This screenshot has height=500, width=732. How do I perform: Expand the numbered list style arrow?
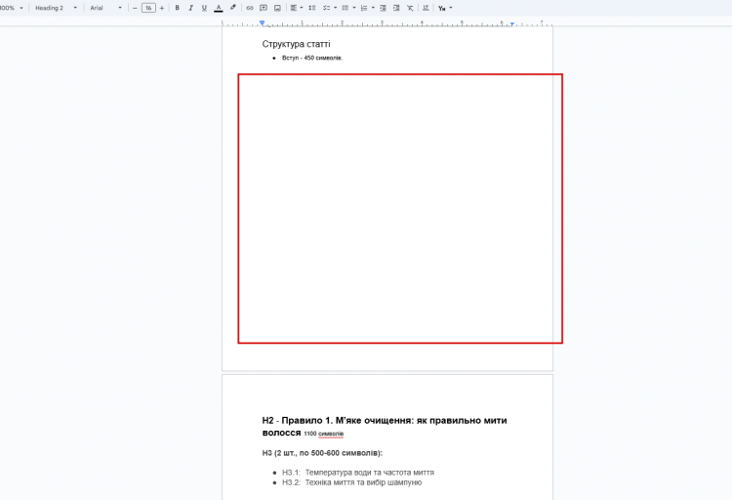[x=373, y=8]
